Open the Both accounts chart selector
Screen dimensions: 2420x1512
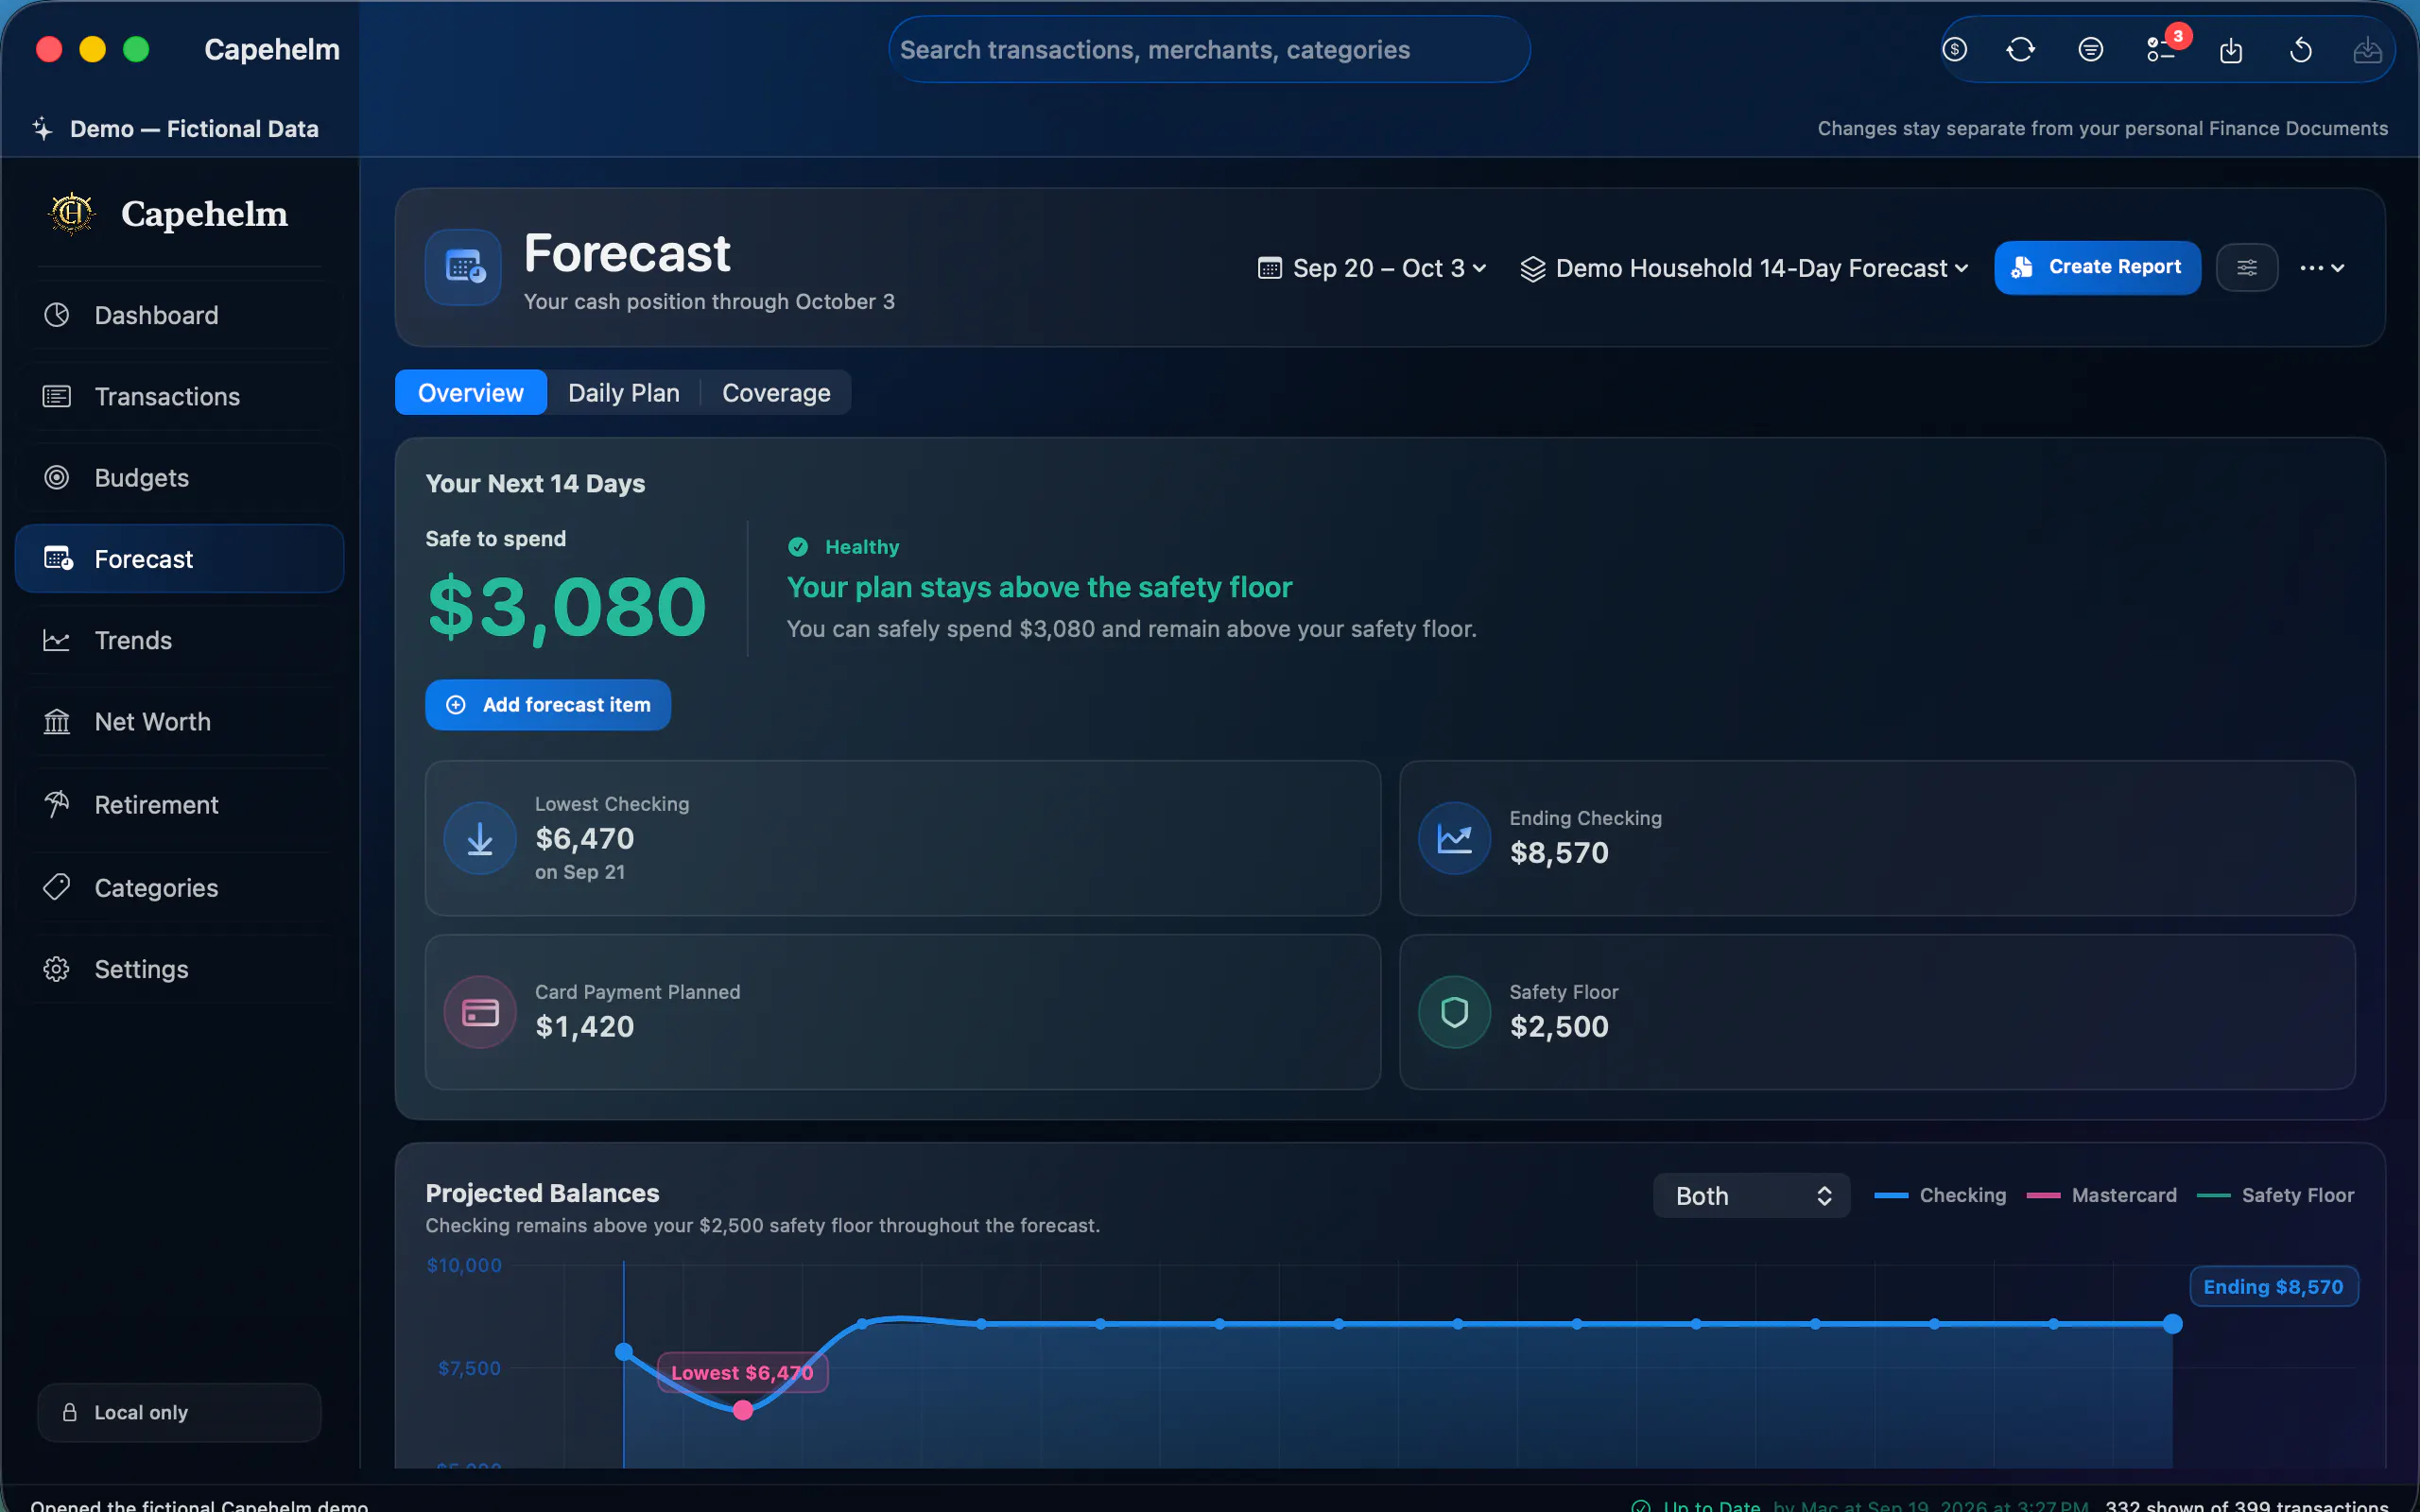click(1751, 1196)
